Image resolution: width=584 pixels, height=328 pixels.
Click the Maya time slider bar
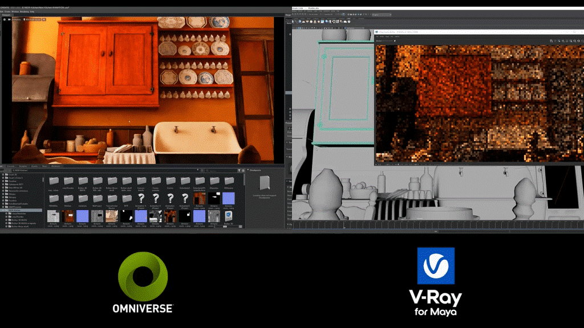439,224
